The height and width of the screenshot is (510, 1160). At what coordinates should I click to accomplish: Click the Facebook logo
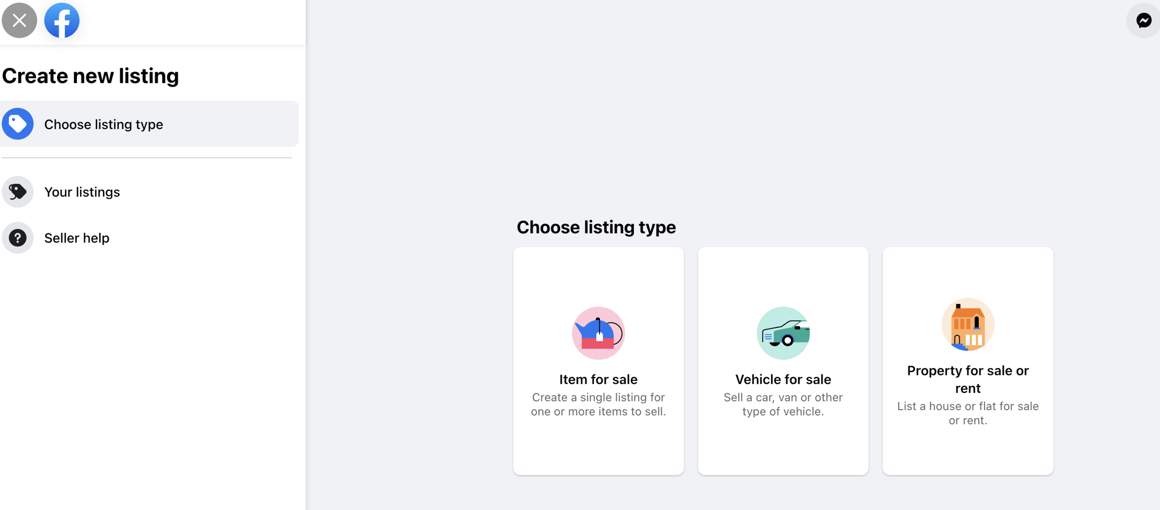(x=61, y=20)
